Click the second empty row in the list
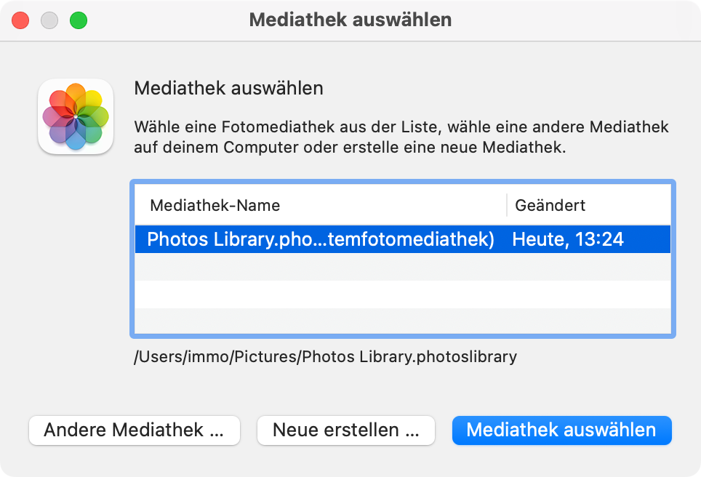The height and width of the screenshot is (477, 701). pyautogui.click(x=403, y=294)
